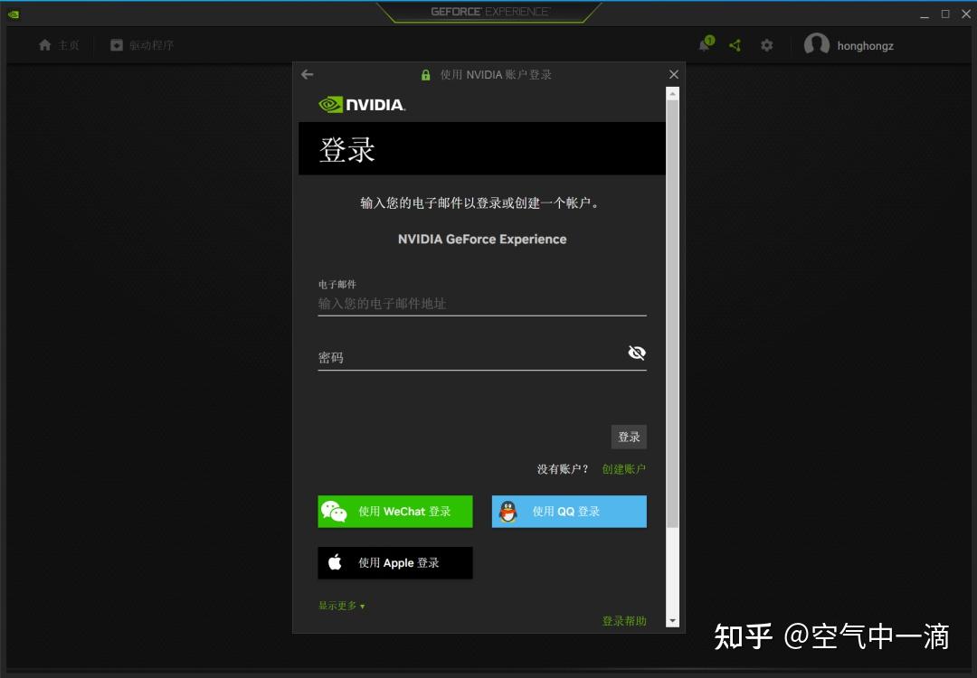The image size is (977, 678).
Task: Toggle password visibility with the eye icon
Action: (x=636, y=353)
